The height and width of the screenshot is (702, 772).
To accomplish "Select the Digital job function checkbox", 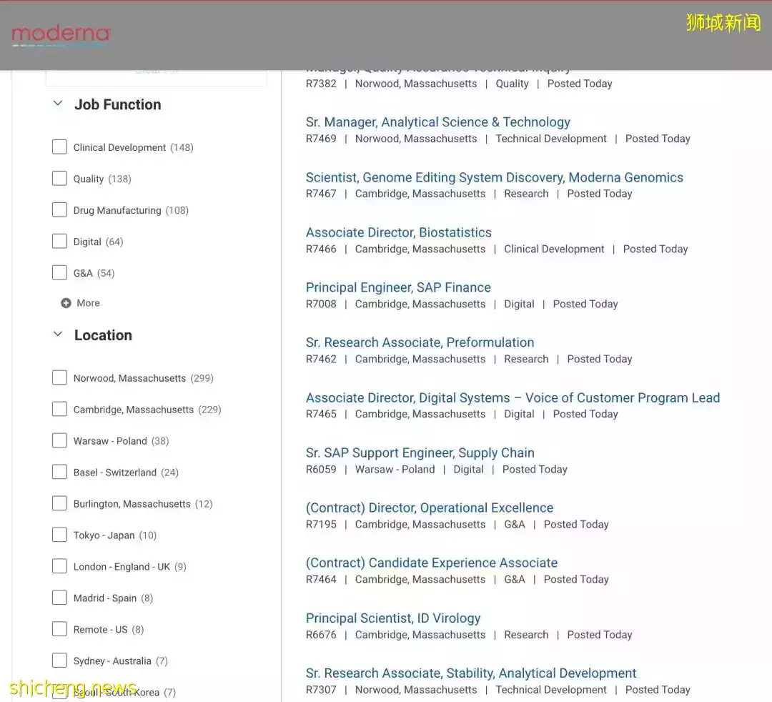I will 59,242.
